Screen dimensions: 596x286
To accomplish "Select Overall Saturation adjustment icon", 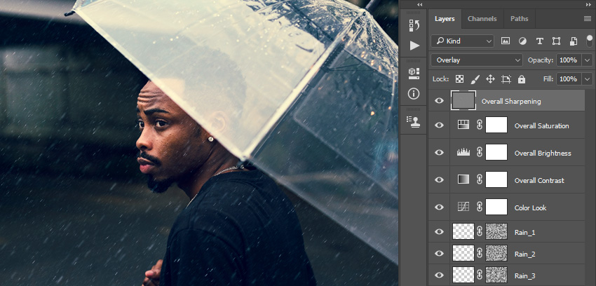I will click(x=463, y=125).
